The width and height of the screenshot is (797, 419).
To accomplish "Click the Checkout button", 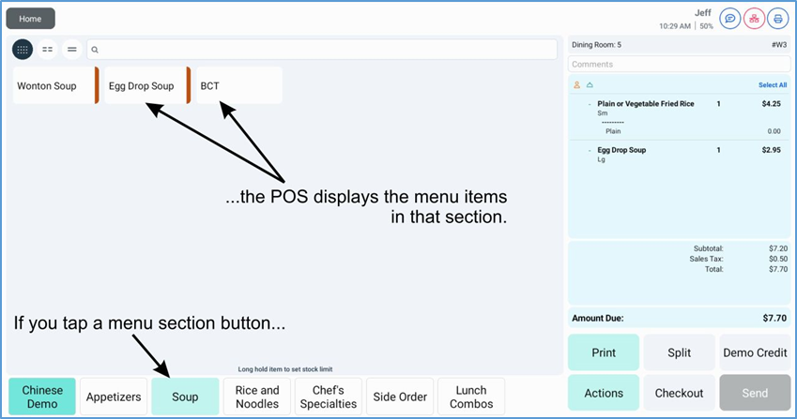I will pyautogui.click(x=679, y=393).
